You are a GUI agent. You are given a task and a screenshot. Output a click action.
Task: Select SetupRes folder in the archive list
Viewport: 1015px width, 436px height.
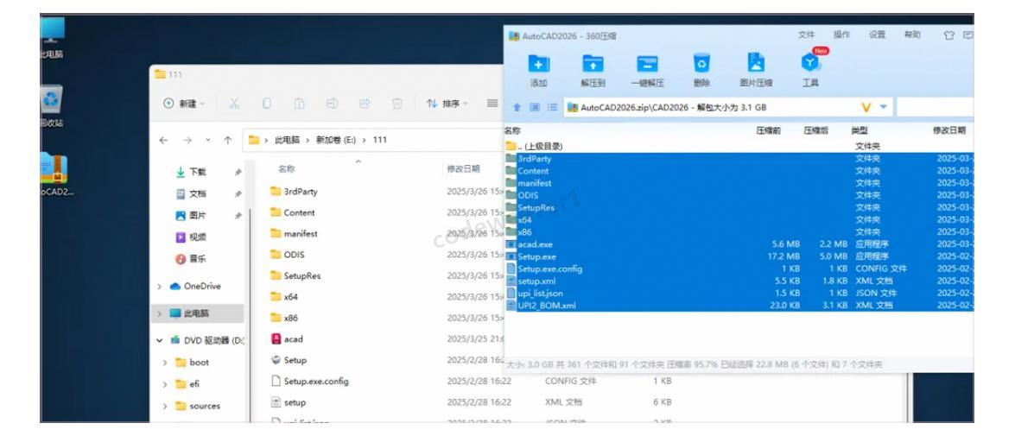point(739,208)
